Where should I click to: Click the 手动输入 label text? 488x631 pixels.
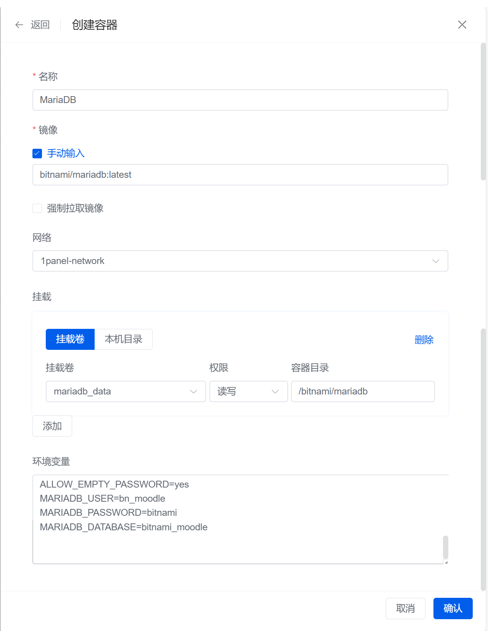point(66,153)
